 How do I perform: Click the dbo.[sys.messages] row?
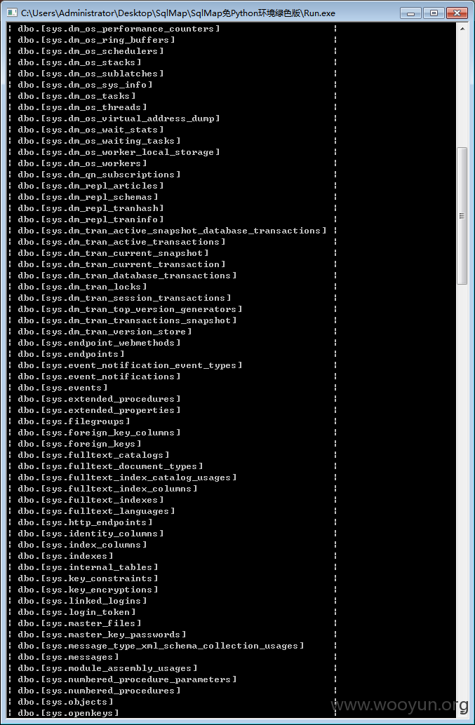coord(69,657)
